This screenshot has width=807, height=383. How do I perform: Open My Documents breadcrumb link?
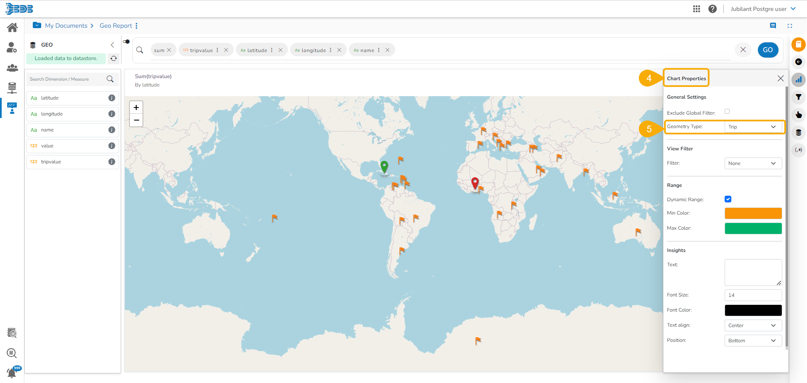(66, 26)
